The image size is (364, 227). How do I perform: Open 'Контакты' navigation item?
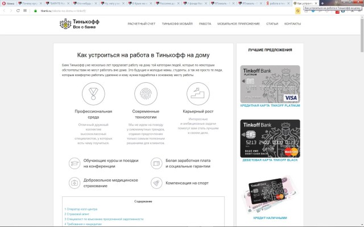[x=292, y=24]
